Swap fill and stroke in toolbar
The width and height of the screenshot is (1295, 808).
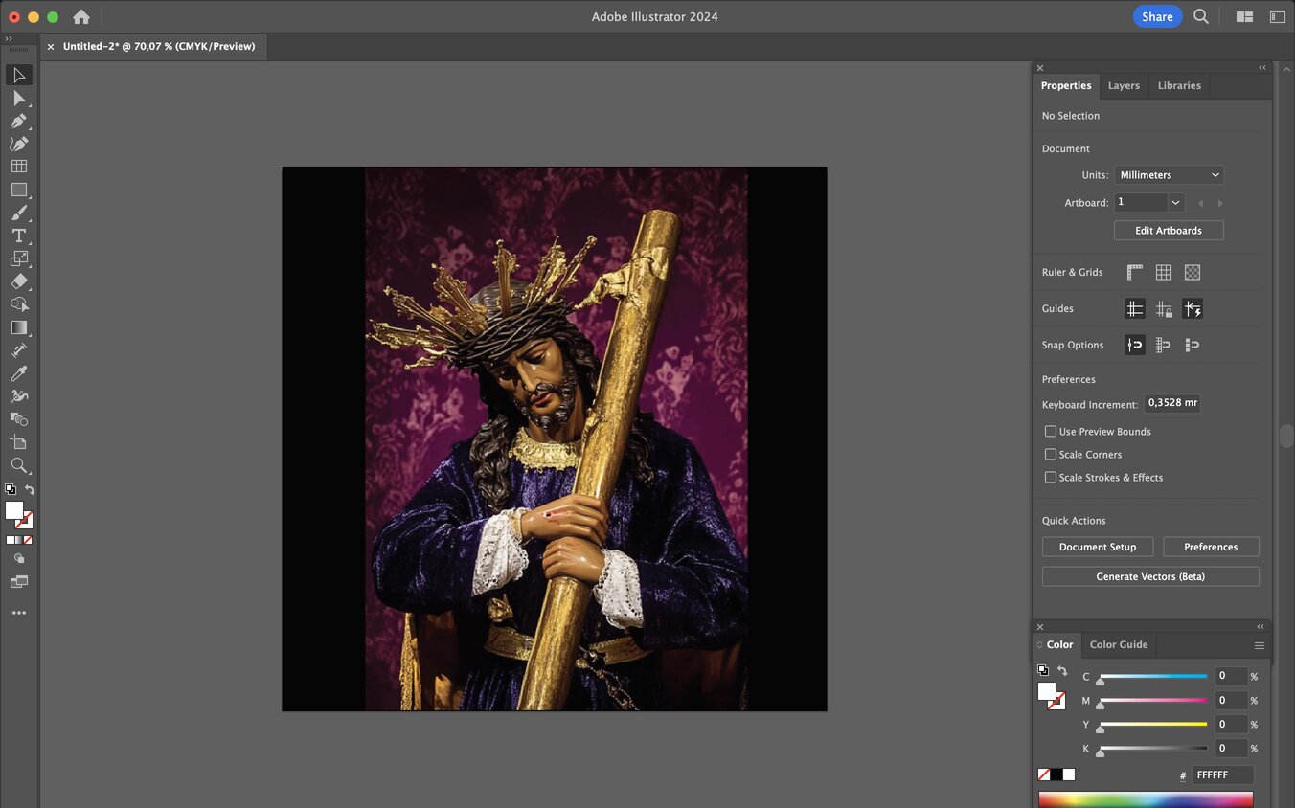pyautogui.click(x=29, y=489)
